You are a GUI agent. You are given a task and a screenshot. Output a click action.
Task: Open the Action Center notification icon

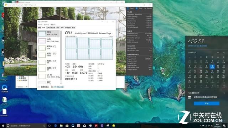[224, 126]
